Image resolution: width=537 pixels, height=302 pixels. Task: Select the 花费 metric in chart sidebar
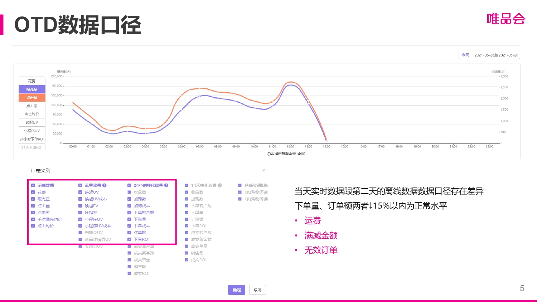coord(32,81)
